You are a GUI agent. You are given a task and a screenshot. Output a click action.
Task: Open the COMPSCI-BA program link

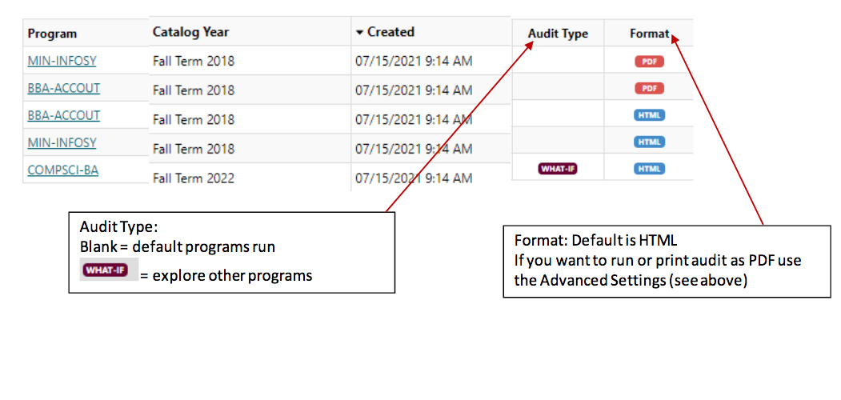(x=63, y=170)
